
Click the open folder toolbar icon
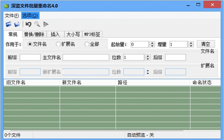17,24
